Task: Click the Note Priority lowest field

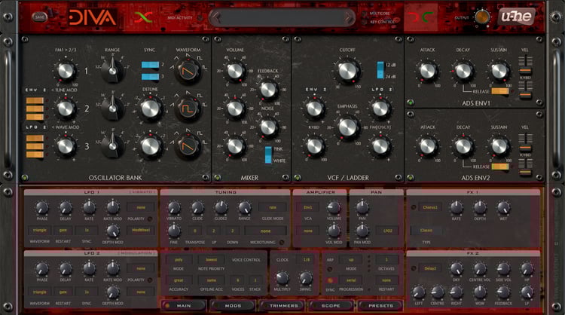Action: 212,259
